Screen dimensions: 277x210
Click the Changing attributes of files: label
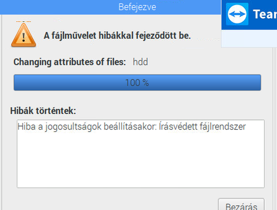click(x=70, y=62)
